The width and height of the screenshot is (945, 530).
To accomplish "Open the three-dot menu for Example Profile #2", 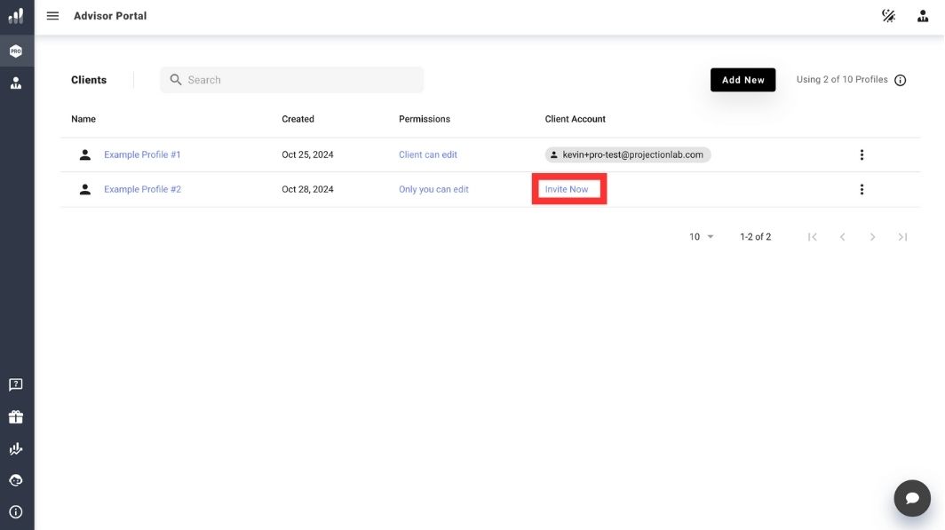I will 861,188.
